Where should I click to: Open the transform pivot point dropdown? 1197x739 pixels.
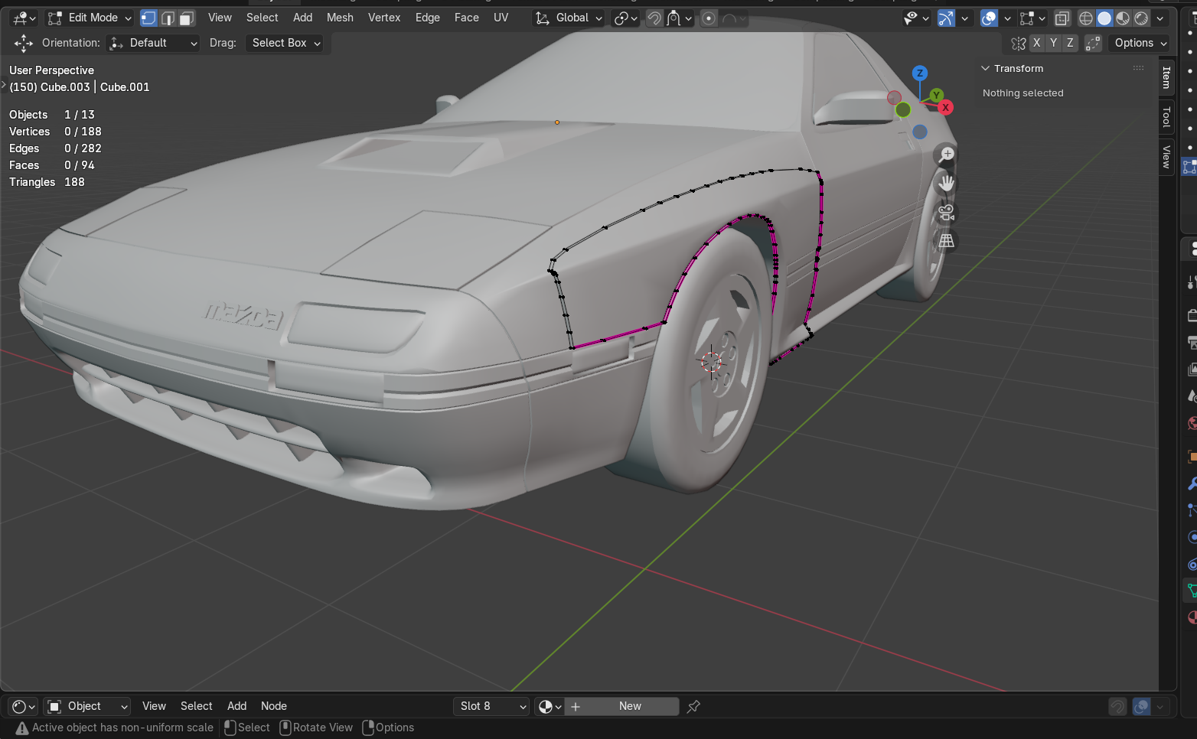(x=625, y=18)
